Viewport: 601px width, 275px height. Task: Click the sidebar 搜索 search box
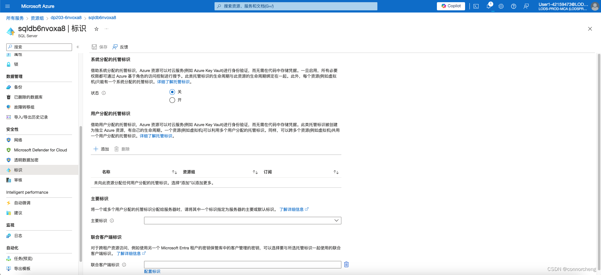coord(39,47)
